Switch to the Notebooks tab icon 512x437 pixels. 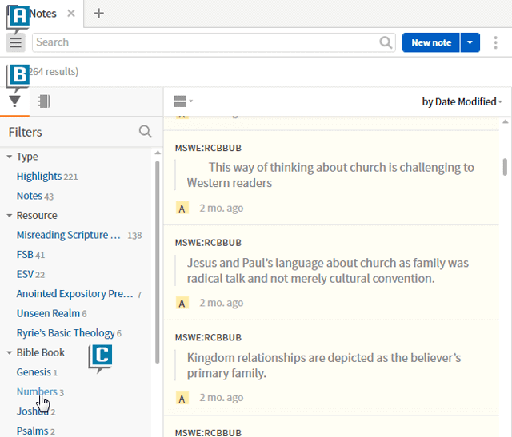pos(44,101)
